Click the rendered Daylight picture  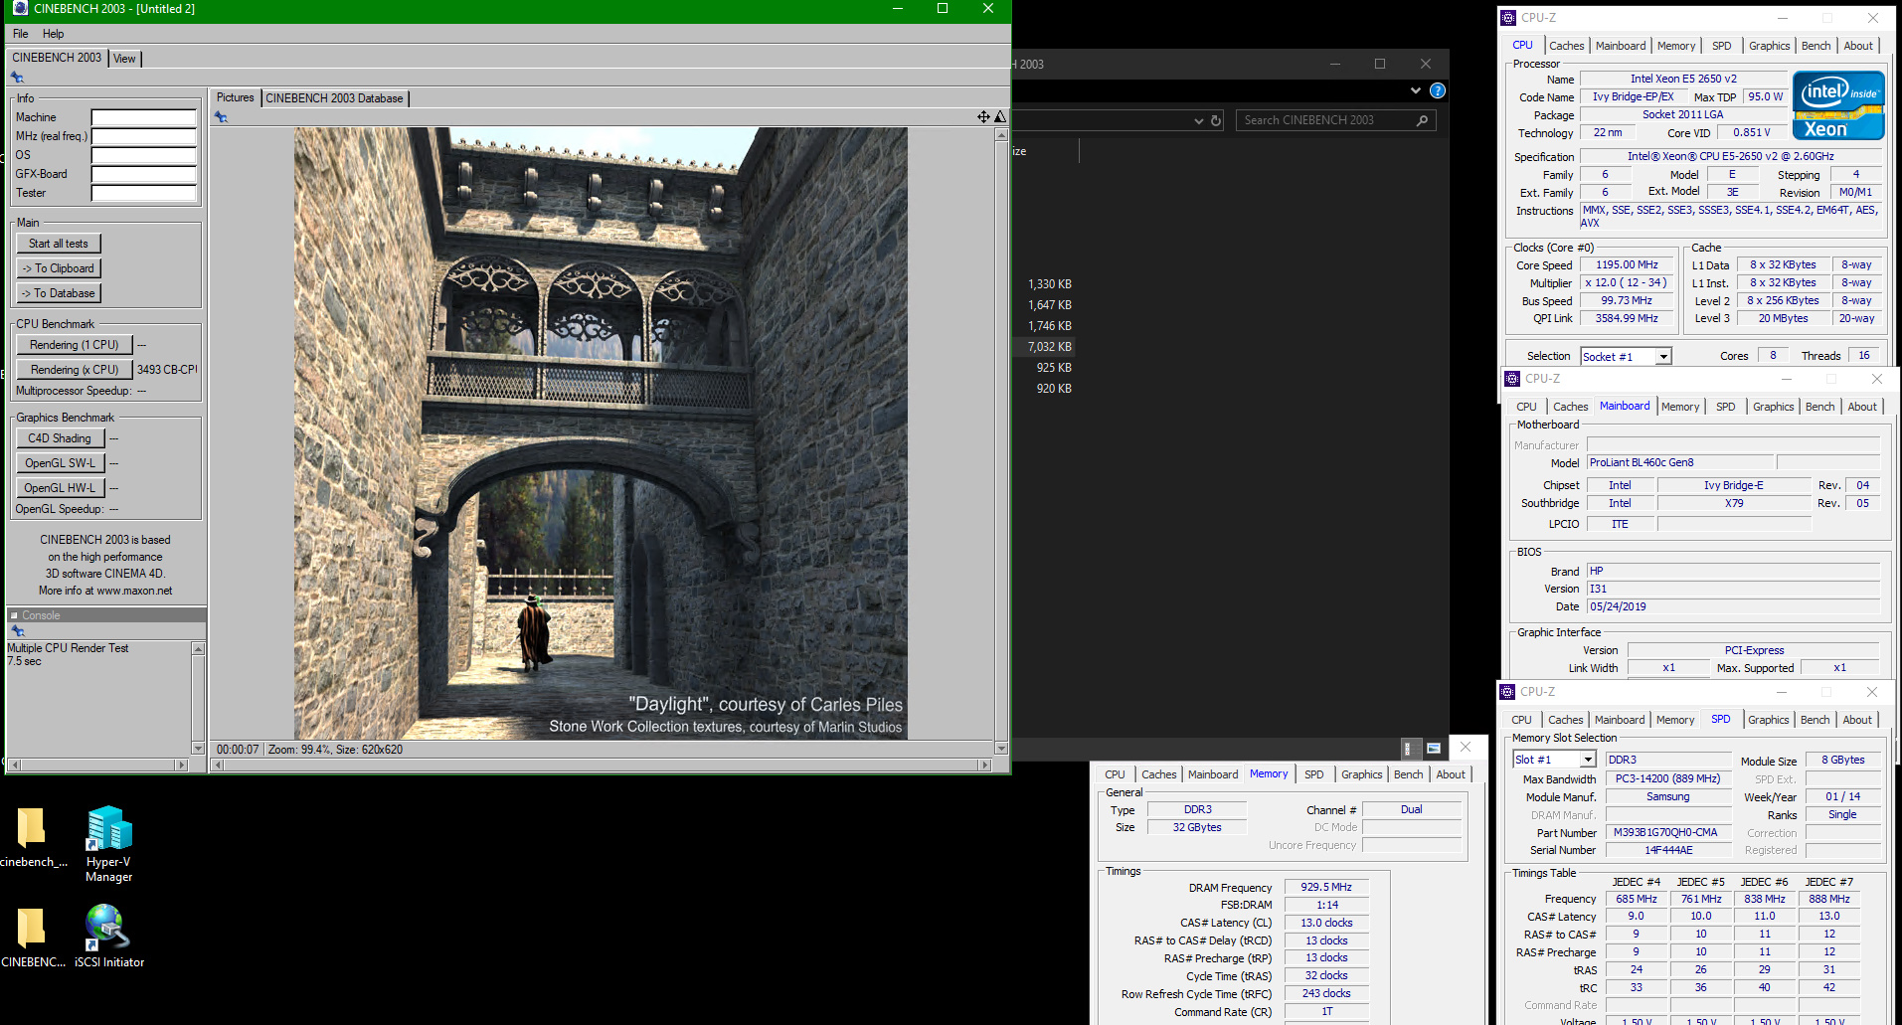click(x=601, y=433)
